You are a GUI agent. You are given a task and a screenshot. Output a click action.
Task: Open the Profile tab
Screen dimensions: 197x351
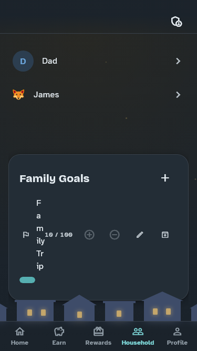click(177, 336)
